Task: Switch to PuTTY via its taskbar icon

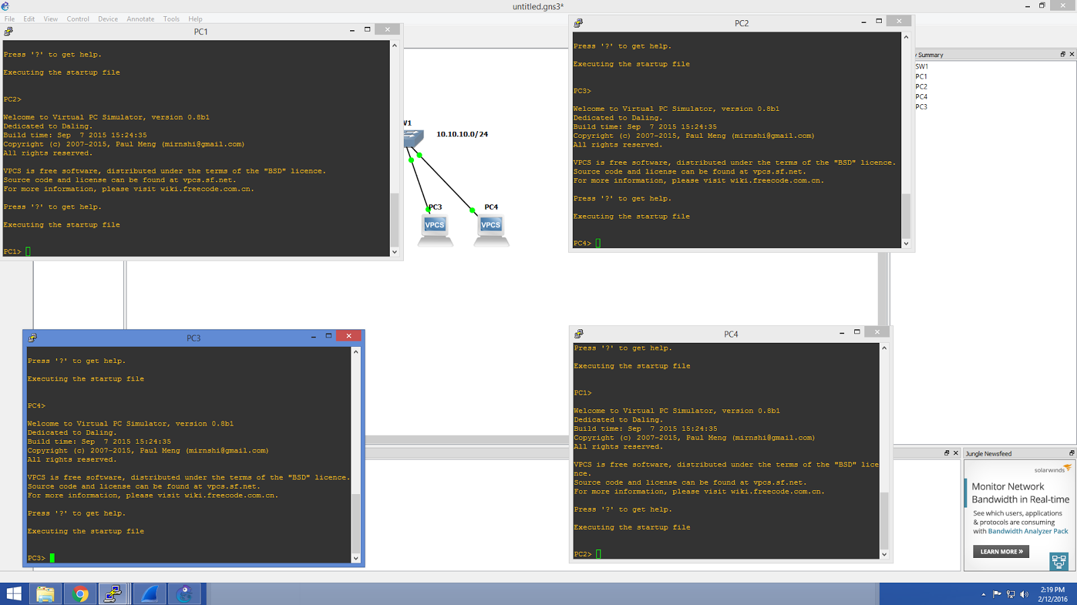Action: tap(114, 594)
